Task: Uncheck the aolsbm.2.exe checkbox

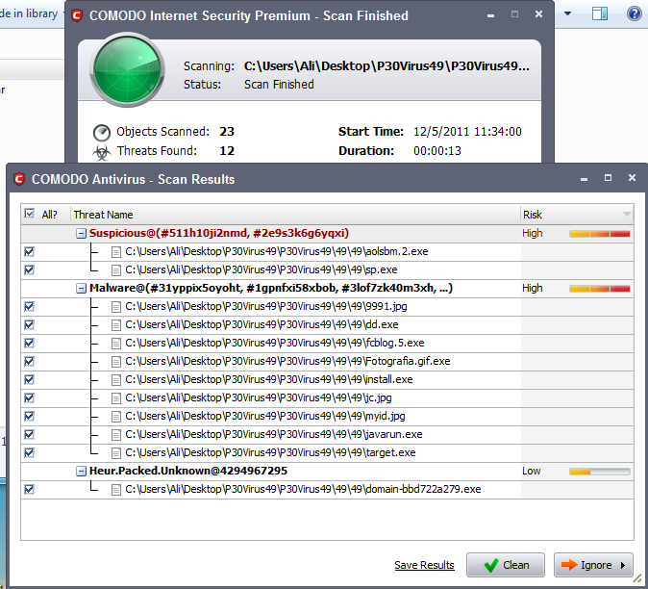Action: 29,251
